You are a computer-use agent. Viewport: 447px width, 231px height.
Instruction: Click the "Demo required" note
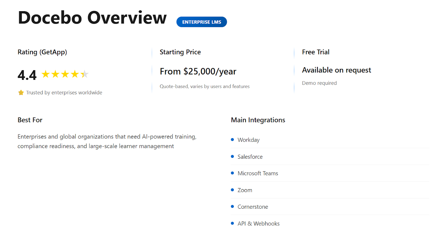pyautogui.click(x=319, y=83)
